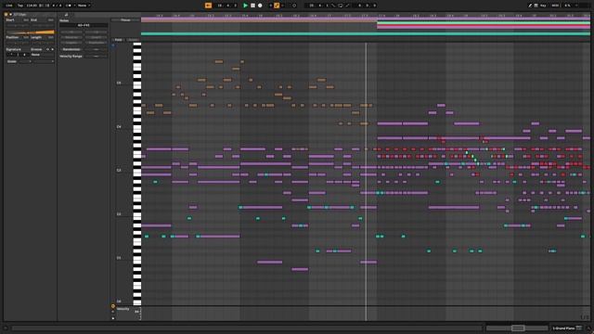Screen dimensions: 594x334
Task: Toggle the Punch-In switch
Action: 333,6
